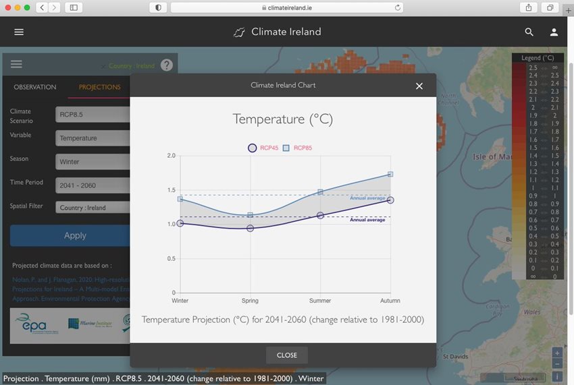Zoom out on the map
The width and height of the screenshot is (574, 385).
556,364
